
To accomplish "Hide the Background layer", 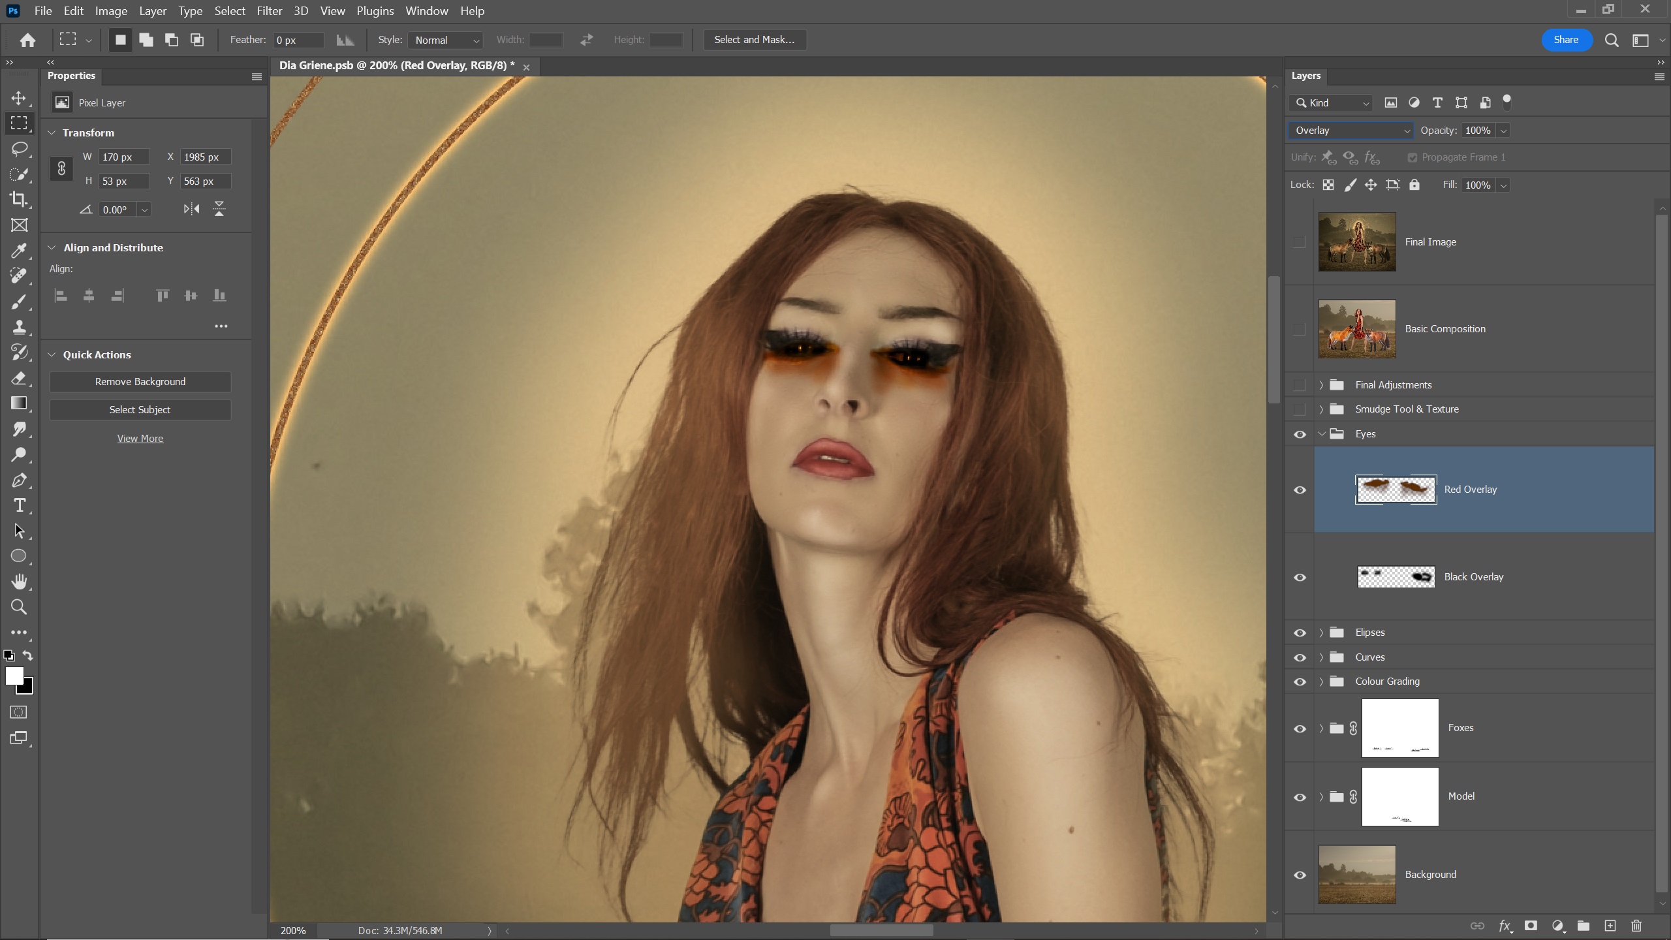I will tap(1300, 875).
